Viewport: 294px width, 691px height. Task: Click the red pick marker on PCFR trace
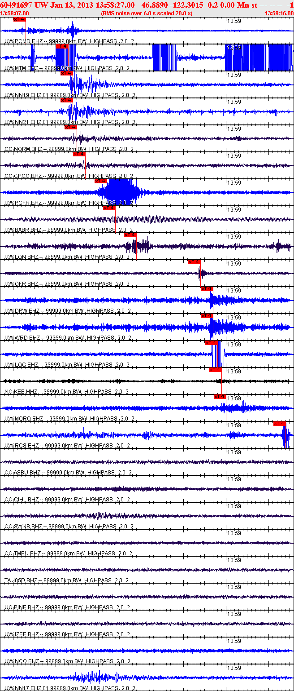[x=100, y=181]
